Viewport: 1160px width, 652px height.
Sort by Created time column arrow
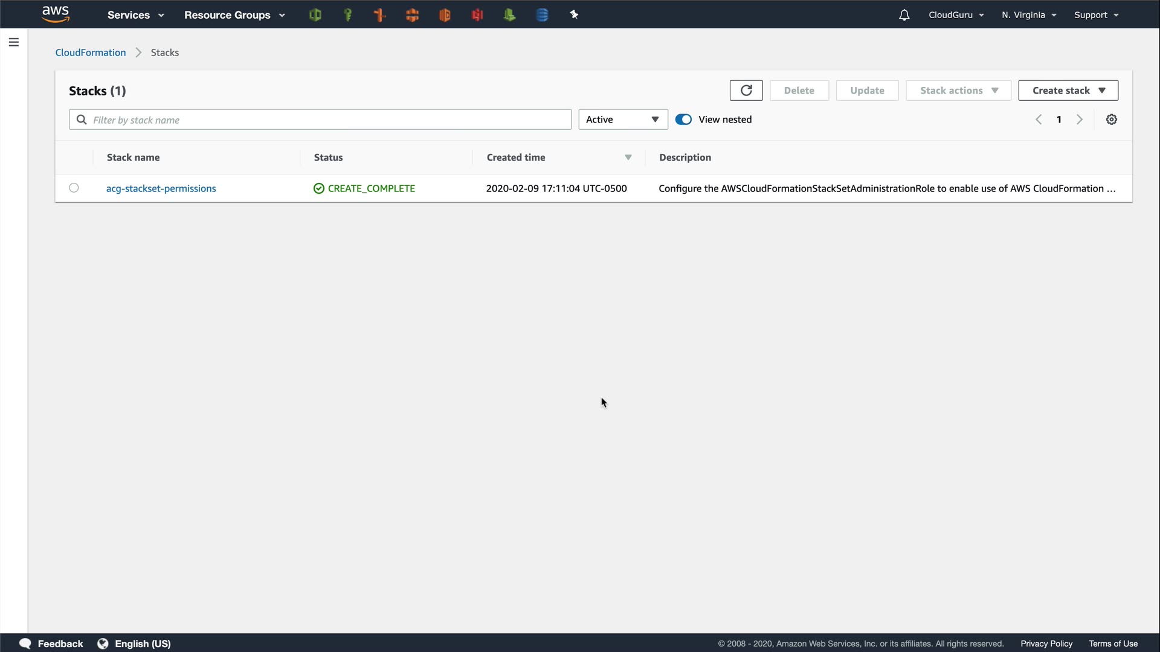coord(628,158)
